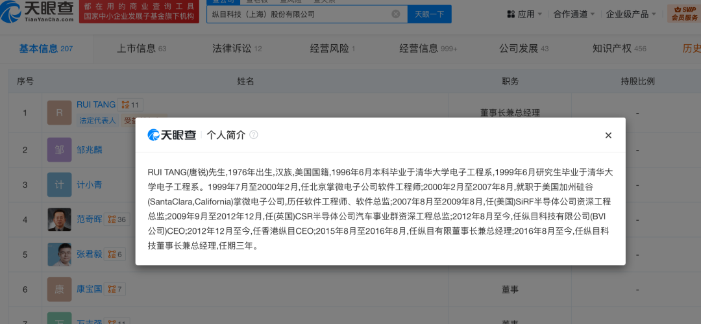The height and width of the screenshot is (324, 701).
Task: Click the relation count badge 11 beside RUI TANG
Action: [x=130, y=105]
